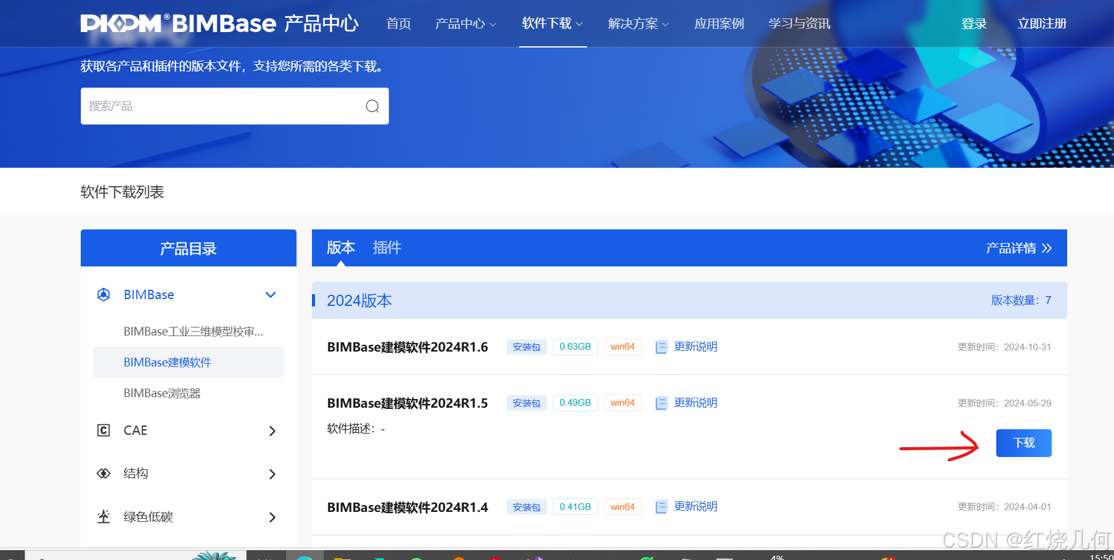Click the BIMBase建模软件2024R1.6 title
The height and width of the screenshot is (560, 1114).
[x=408, y=347]
